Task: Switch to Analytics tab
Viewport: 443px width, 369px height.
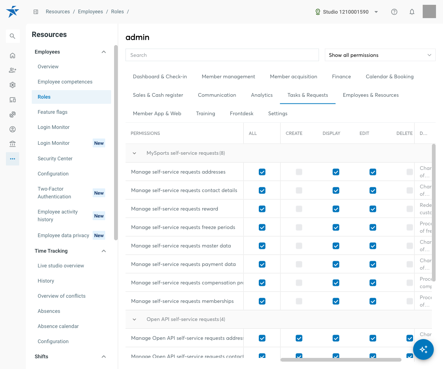Action: [x=262, y=95]
